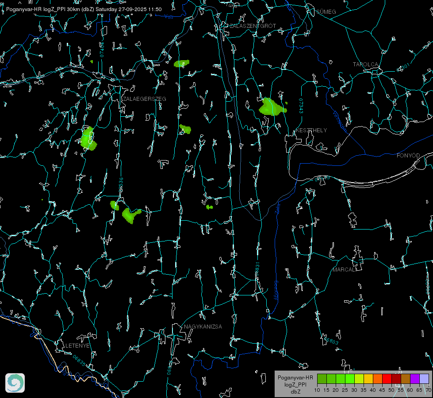Click the TAPOLCA city label
Image resolution: width=433 pixels, height=398 pixels.
(x=365, y=64)
